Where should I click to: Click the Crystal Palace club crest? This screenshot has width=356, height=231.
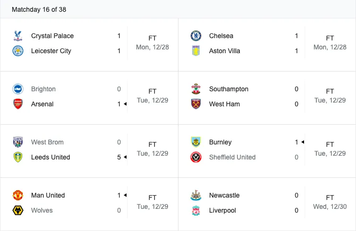(18, 36)
